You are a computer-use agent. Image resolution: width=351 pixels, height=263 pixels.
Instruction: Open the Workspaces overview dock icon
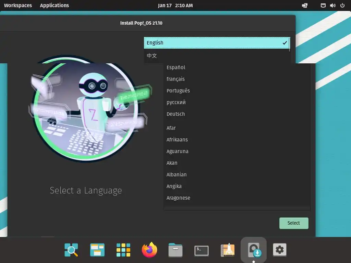point(97,250)
